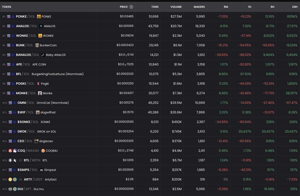Sort table by 5M change column
The width and height of the screenshot is (300, 196).
point(226,7)
